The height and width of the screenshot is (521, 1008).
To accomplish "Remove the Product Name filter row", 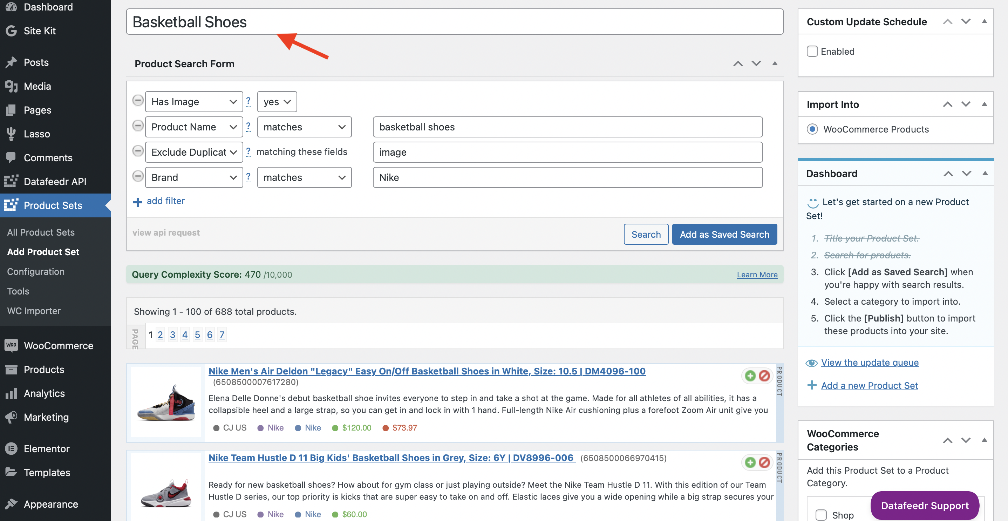I will click(138, 126).
